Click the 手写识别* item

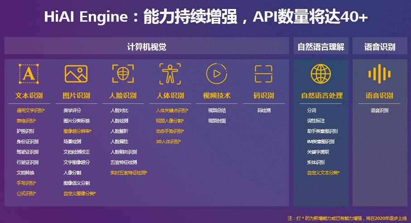(x=26, y=183)
